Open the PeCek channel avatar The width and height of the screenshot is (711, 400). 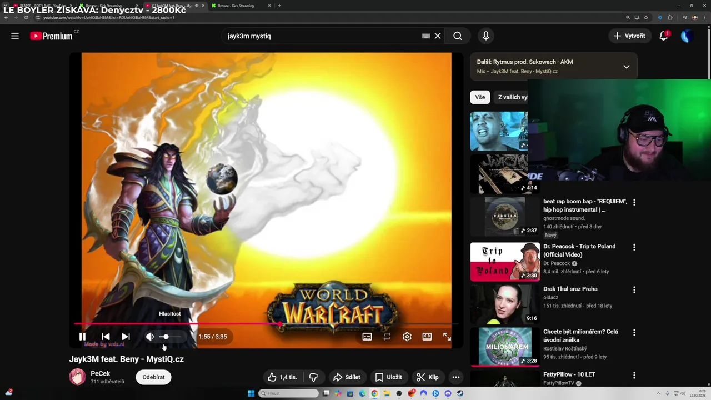click(77, 377)
